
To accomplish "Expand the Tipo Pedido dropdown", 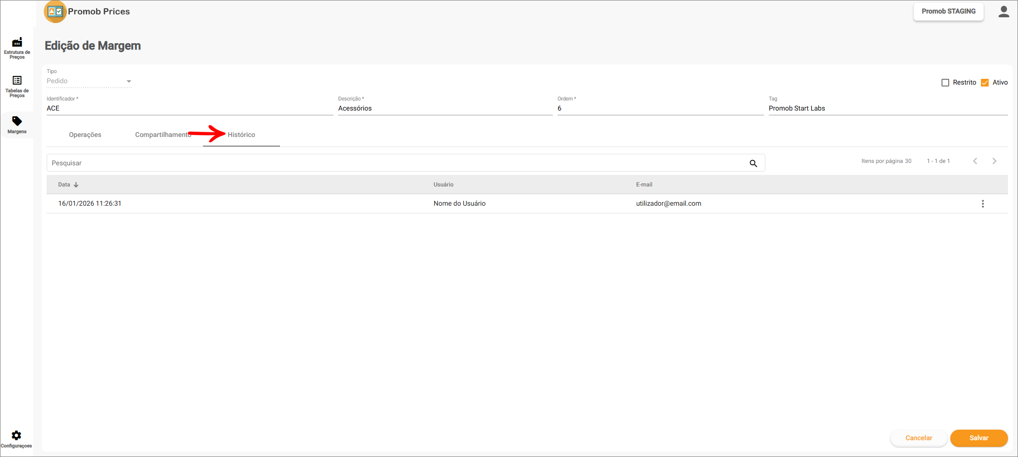I will (89, 81).
